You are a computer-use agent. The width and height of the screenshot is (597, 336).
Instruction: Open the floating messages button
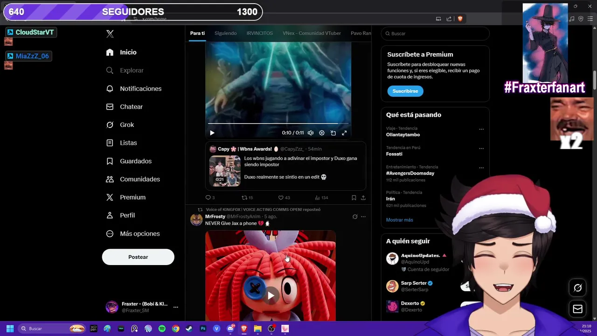coord(577,309)
